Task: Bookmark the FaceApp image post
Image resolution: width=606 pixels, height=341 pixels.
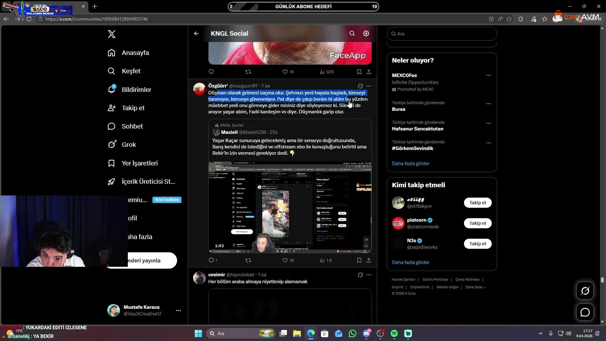Action: [359, 72]
